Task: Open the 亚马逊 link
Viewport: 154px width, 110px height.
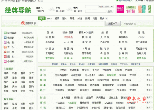Action: [x=123, y=58]
